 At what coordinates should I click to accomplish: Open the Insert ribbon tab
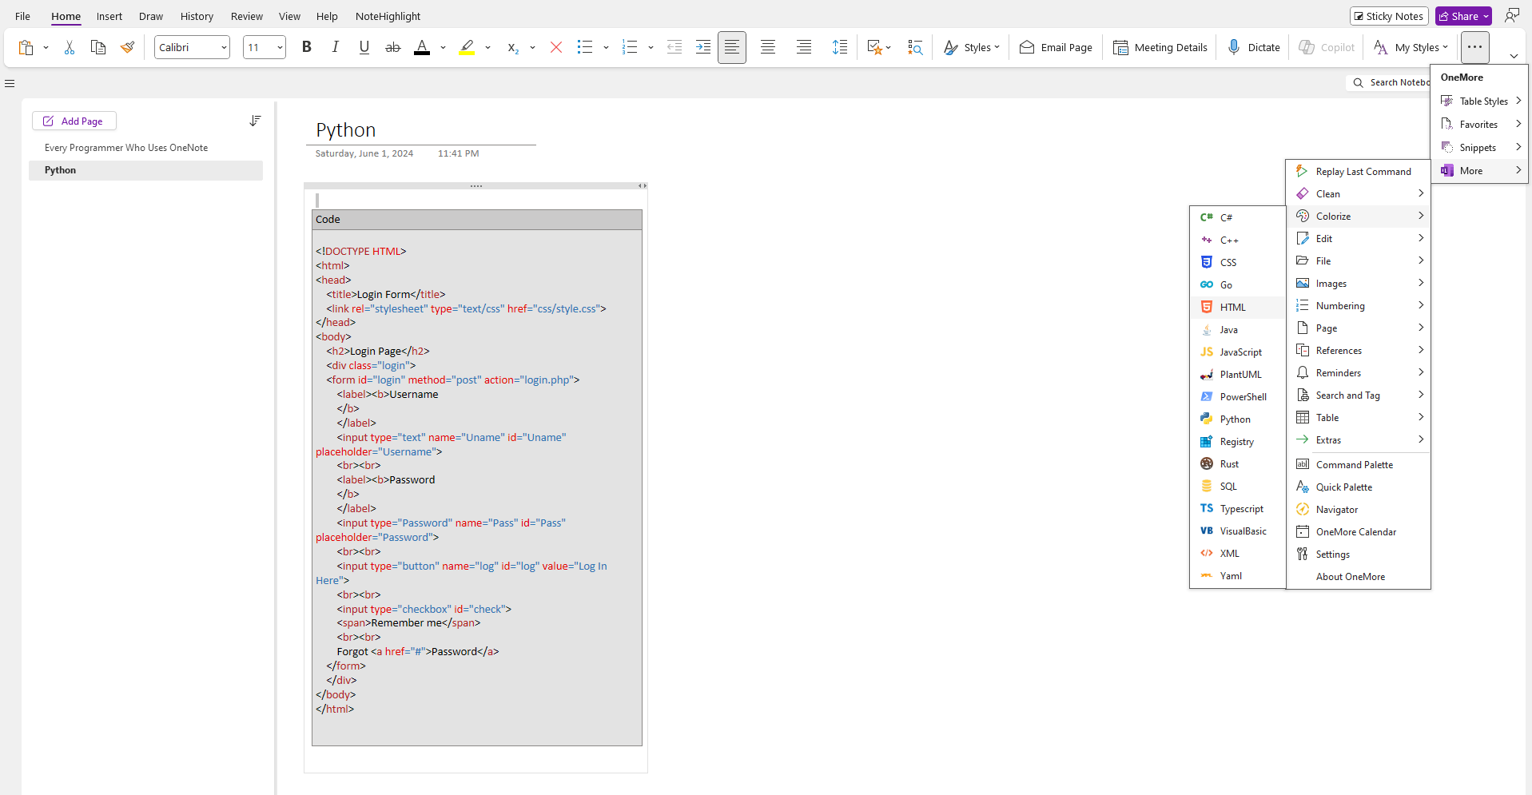109,16
